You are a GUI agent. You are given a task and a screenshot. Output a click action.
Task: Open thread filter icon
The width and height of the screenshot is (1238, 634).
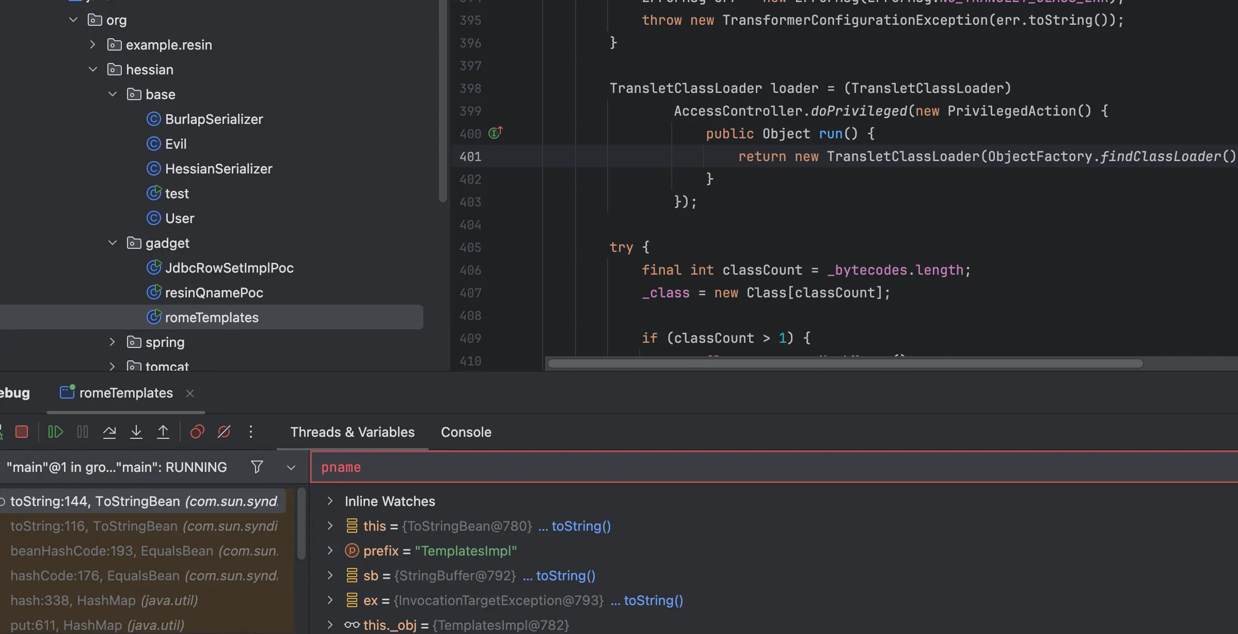click(x=257, y=467)
